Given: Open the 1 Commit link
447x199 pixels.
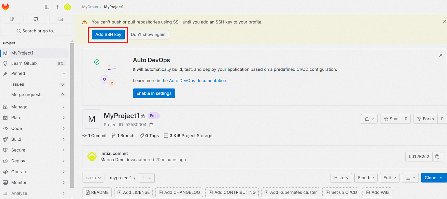Looking at the screenshot, I should click(95, 136).
